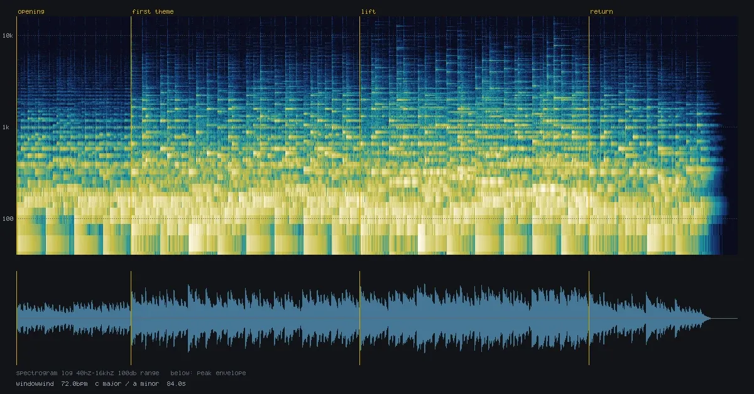
Task: Click the lift marker line in the spectrogram
Action: click(360, 135)
